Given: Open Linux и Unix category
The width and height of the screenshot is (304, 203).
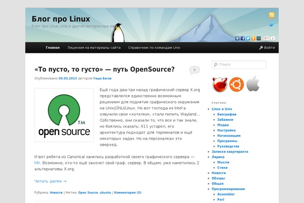Looking at the screenshot, I should 222,109.
